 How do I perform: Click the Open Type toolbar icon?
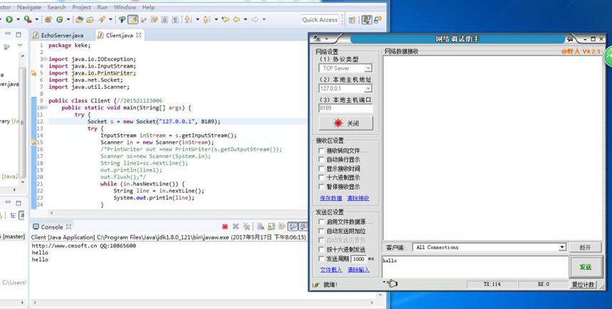tap(80, 19)
